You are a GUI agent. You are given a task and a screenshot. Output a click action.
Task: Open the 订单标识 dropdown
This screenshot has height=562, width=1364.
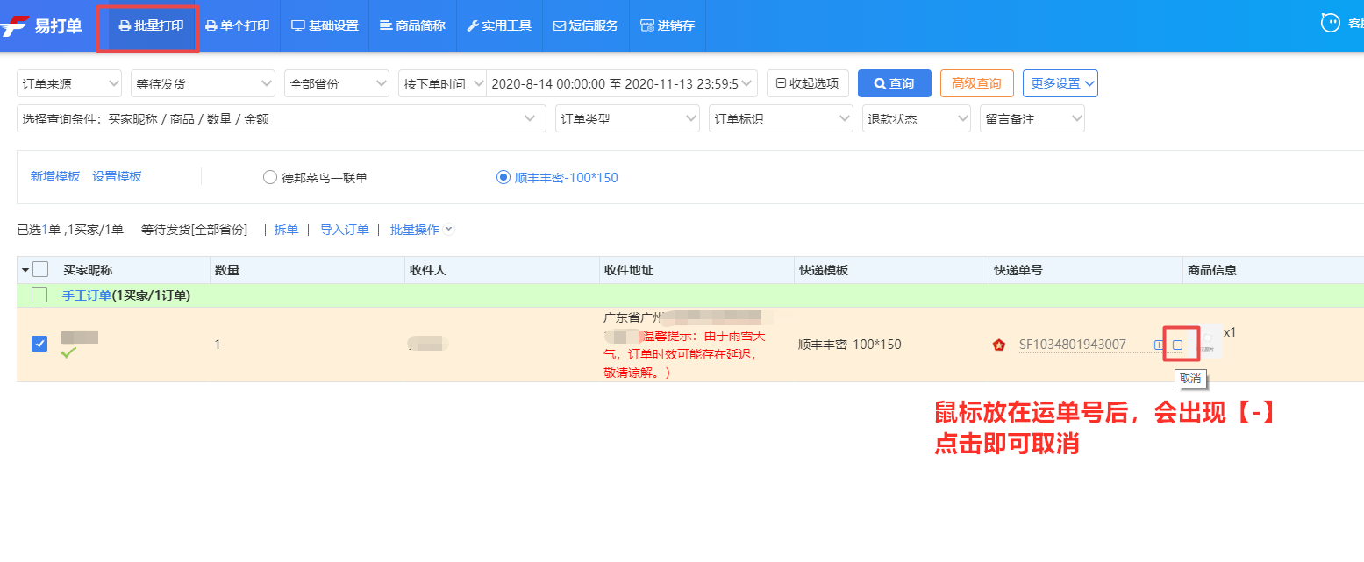tap(781, 118)
